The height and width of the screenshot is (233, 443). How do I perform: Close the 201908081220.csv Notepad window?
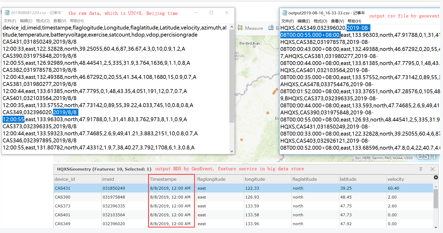227,13
